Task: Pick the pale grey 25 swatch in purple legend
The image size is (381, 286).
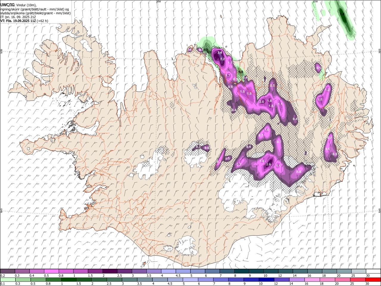Action: (x=359, y=271)
